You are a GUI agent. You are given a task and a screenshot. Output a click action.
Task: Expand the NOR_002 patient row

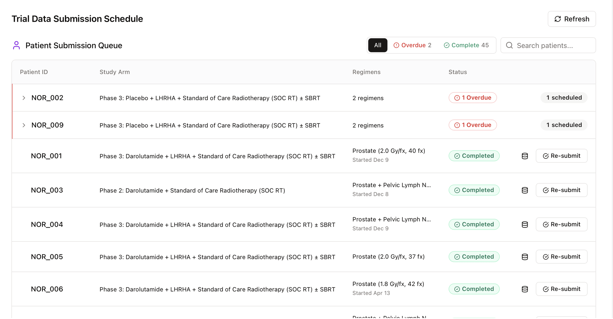(x=24, y=98)
